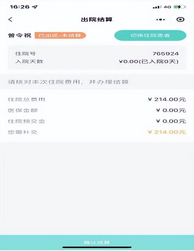
Task: Tap the 4G network indicator
Action: [x=168, y=7]
